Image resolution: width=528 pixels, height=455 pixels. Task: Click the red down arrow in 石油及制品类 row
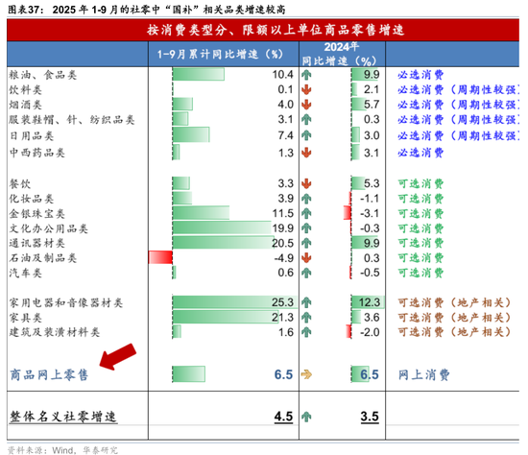click(306, 258)
